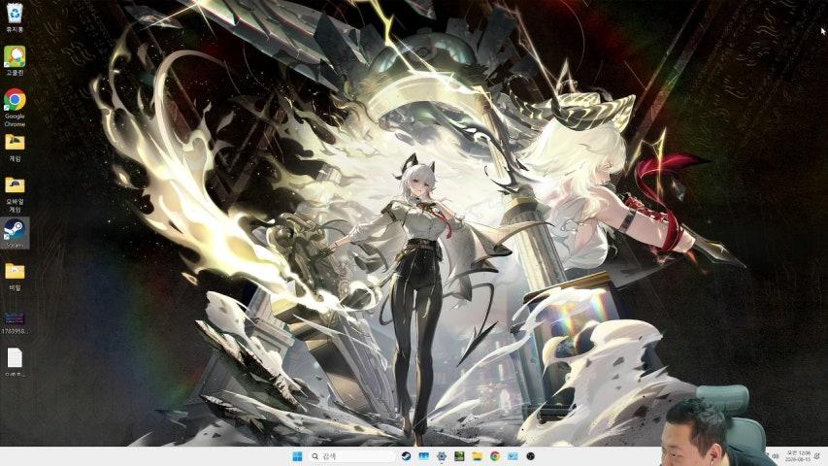
Task: Open the taskbar clock and date
Action: coord(798,456)
